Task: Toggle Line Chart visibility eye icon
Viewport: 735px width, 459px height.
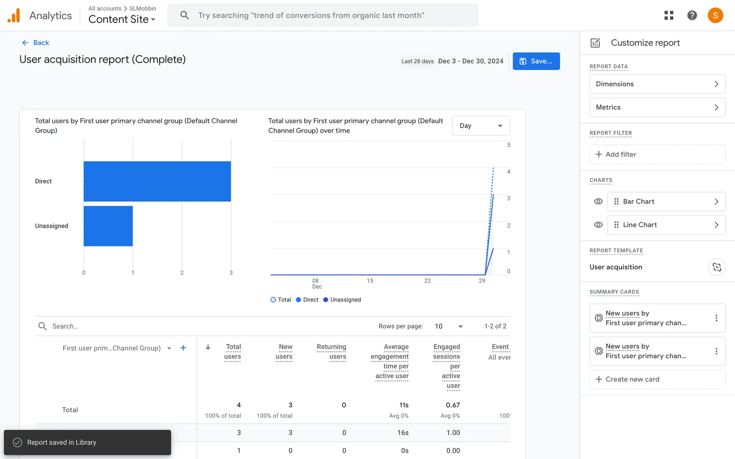Action: tap(598, 225)
